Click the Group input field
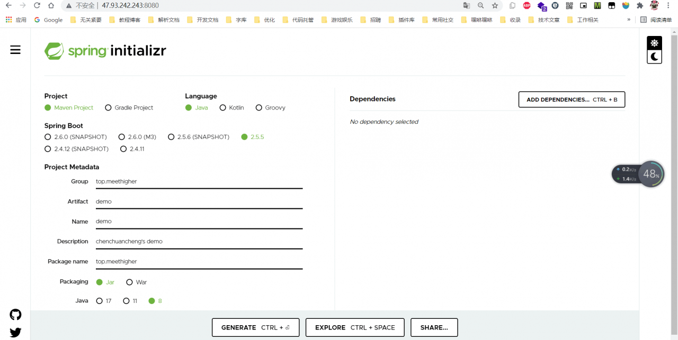Screen dimensions: 678x340 click(x=199, y=181)
